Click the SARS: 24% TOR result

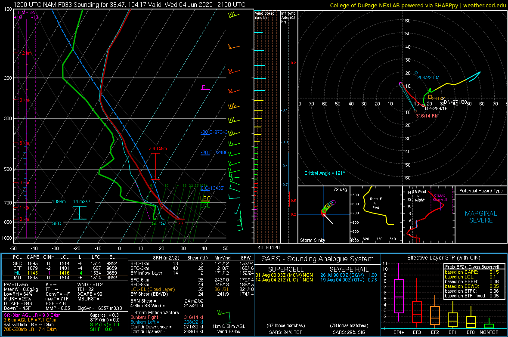coord(285,332)
